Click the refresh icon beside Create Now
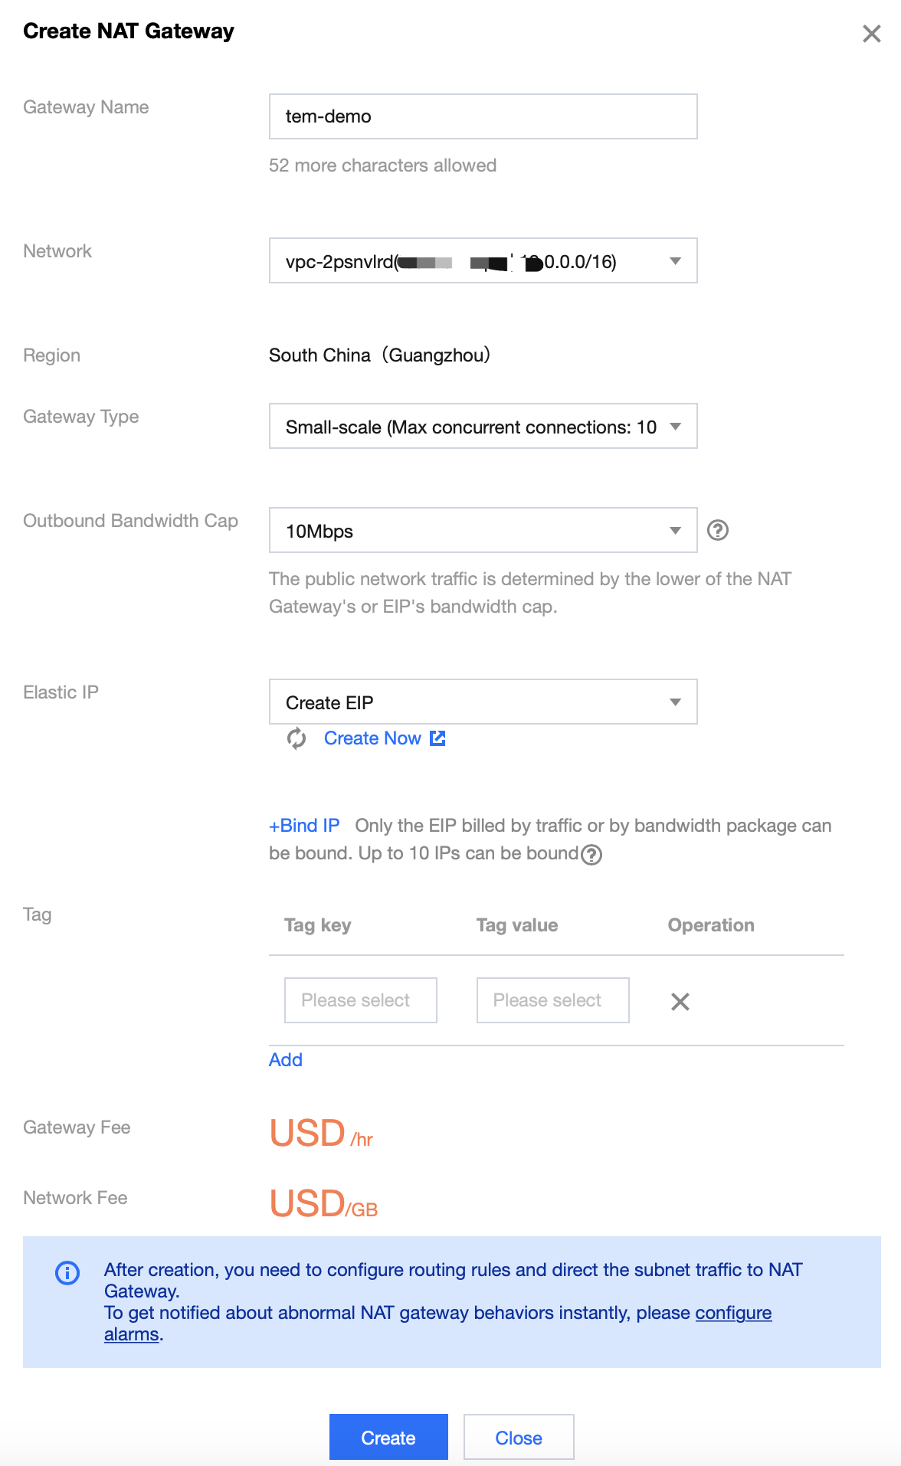Image resolution: width=901 pixels, height=1466 pixels. [x=297, y=738]
